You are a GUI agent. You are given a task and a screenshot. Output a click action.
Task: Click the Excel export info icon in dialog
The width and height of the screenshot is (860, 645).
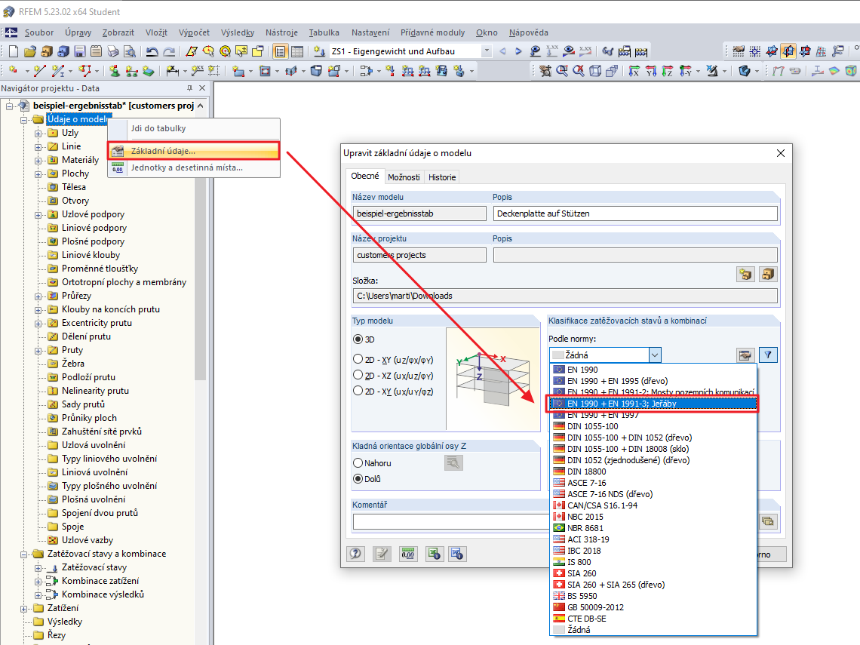coord(435,554)
